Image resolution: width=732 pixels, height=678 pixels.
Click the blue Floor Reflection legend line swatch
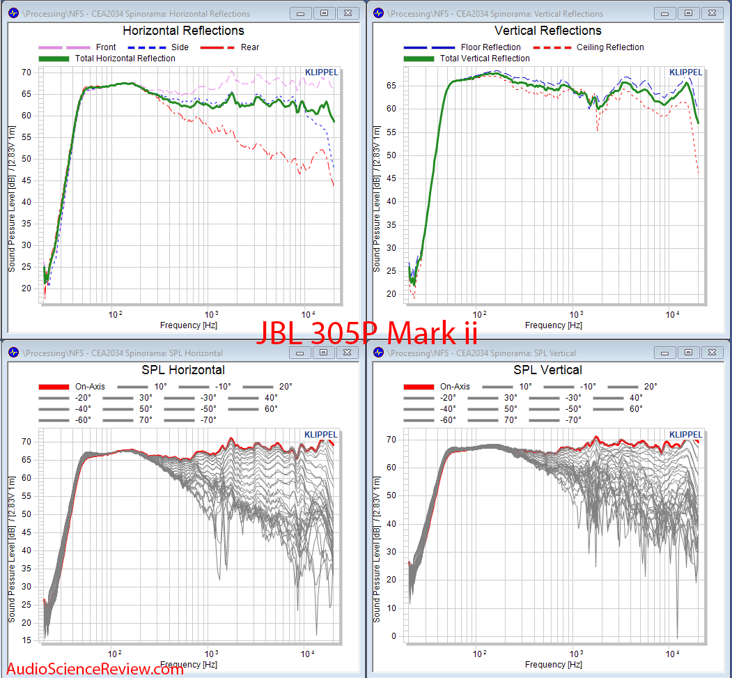429,47
